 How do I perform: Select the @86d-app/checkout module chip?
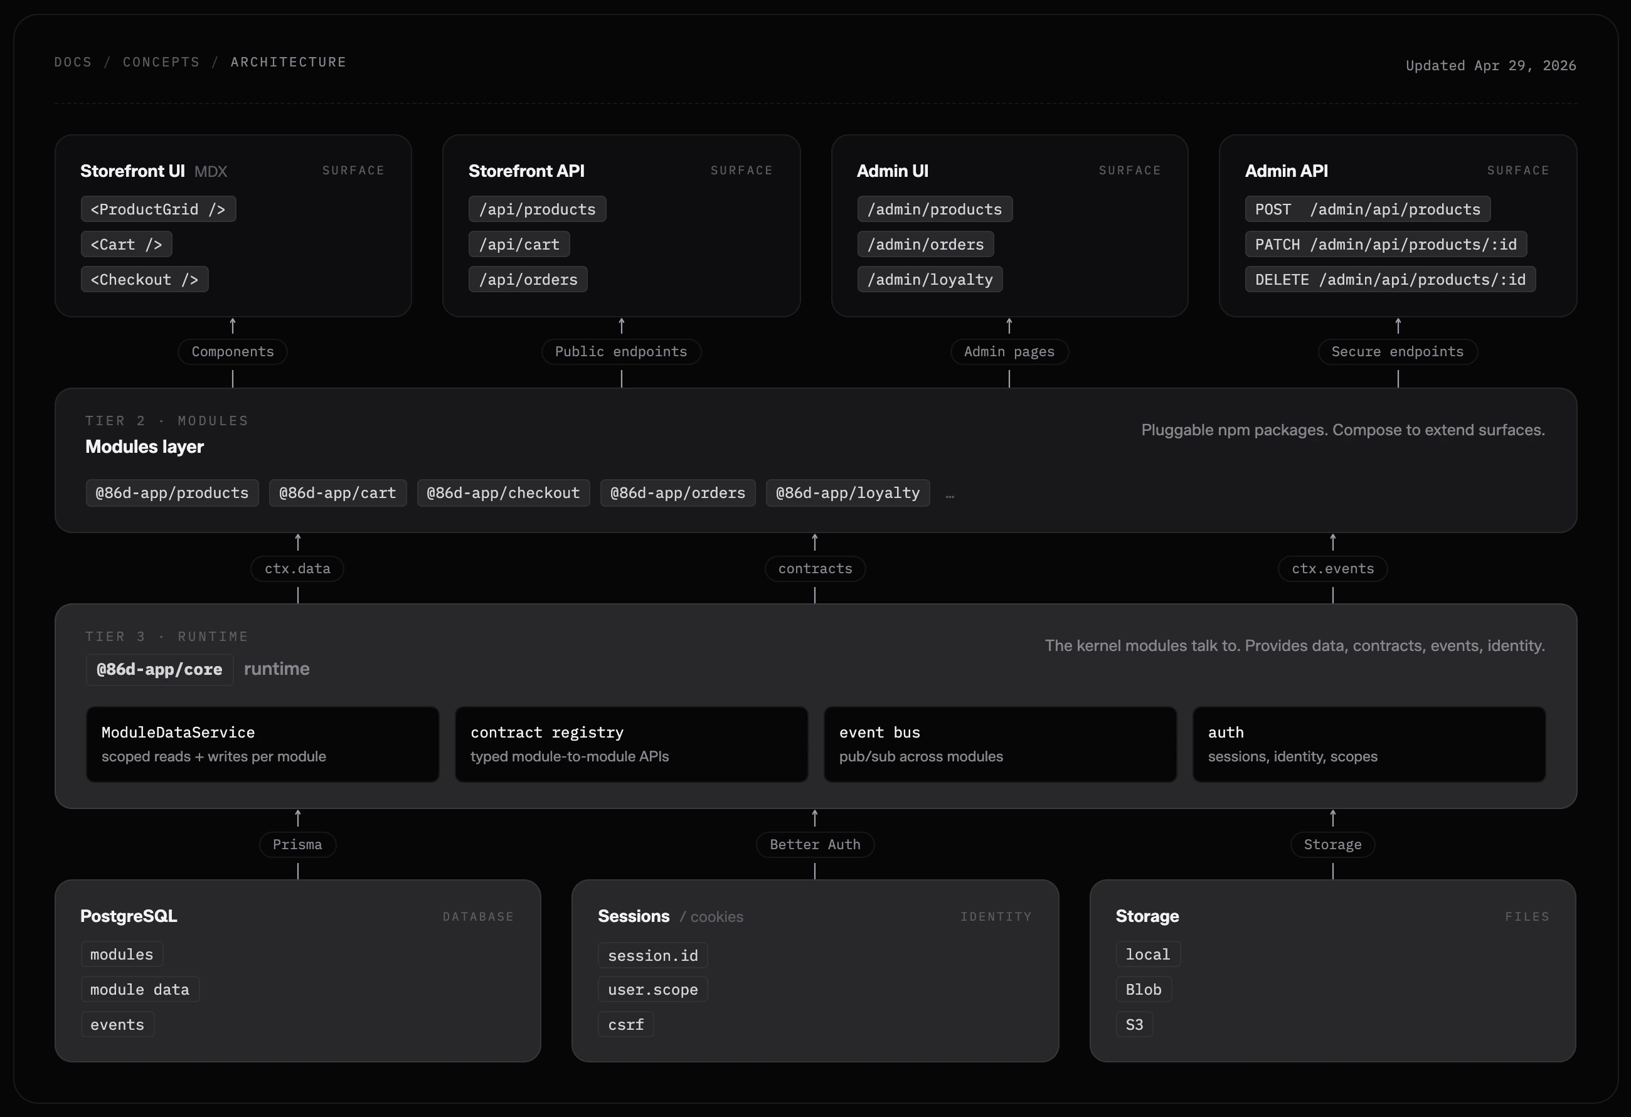pos(503,492)
